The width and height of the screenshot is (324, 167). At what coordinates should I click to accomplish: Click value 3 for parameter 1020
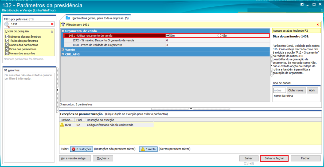click(x=167, y=45)
